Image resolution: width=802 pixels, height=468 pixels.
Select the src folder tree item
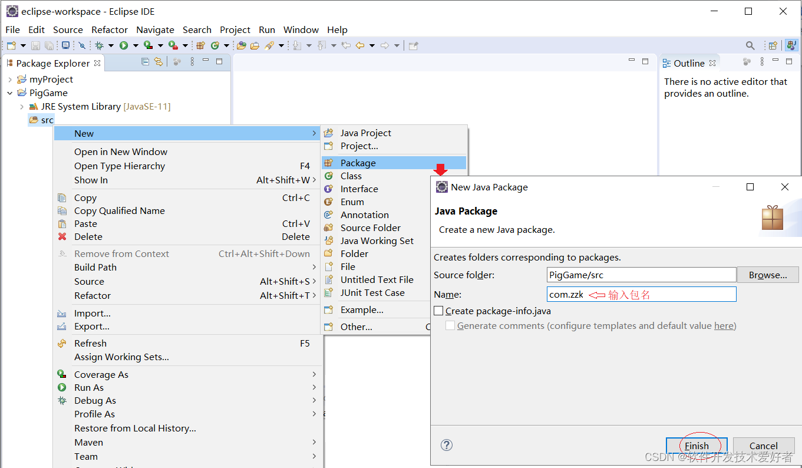pyautogui.click(x=41, y=120)
